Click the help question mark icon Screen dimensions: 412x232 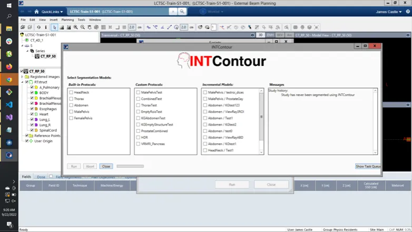tap(408, 12)
